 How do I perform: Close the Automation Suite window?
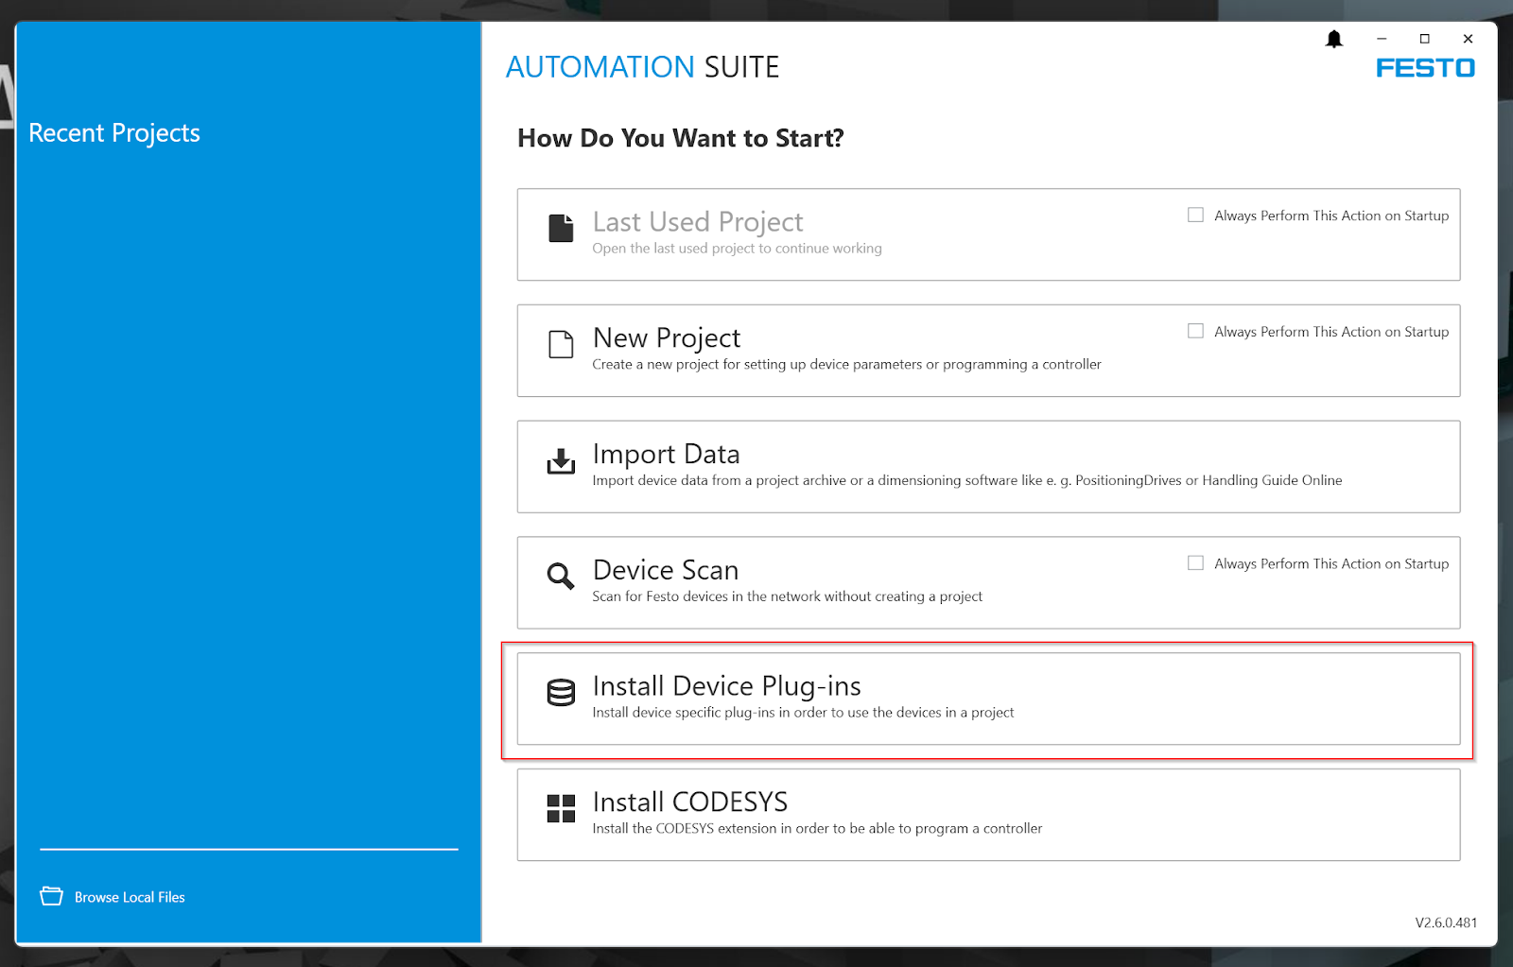1468,39
